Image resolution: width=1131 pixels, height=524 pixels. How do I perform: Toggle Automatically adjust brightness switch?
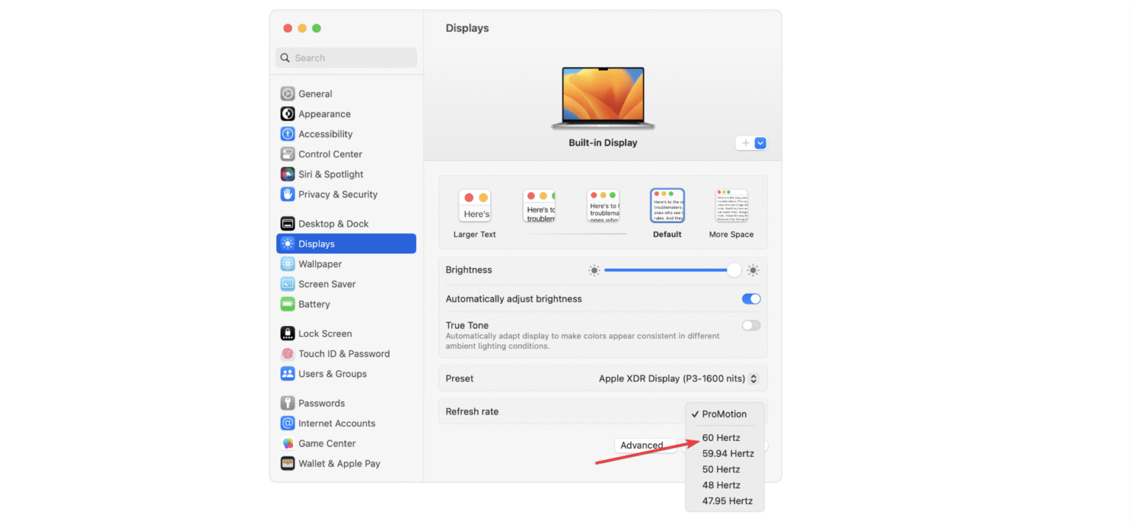[751, 299]
